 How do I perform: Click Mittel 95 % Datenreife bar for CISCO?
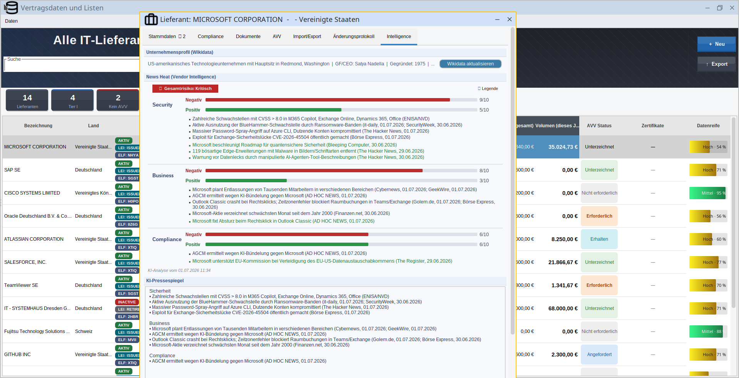tap(708, 193)
